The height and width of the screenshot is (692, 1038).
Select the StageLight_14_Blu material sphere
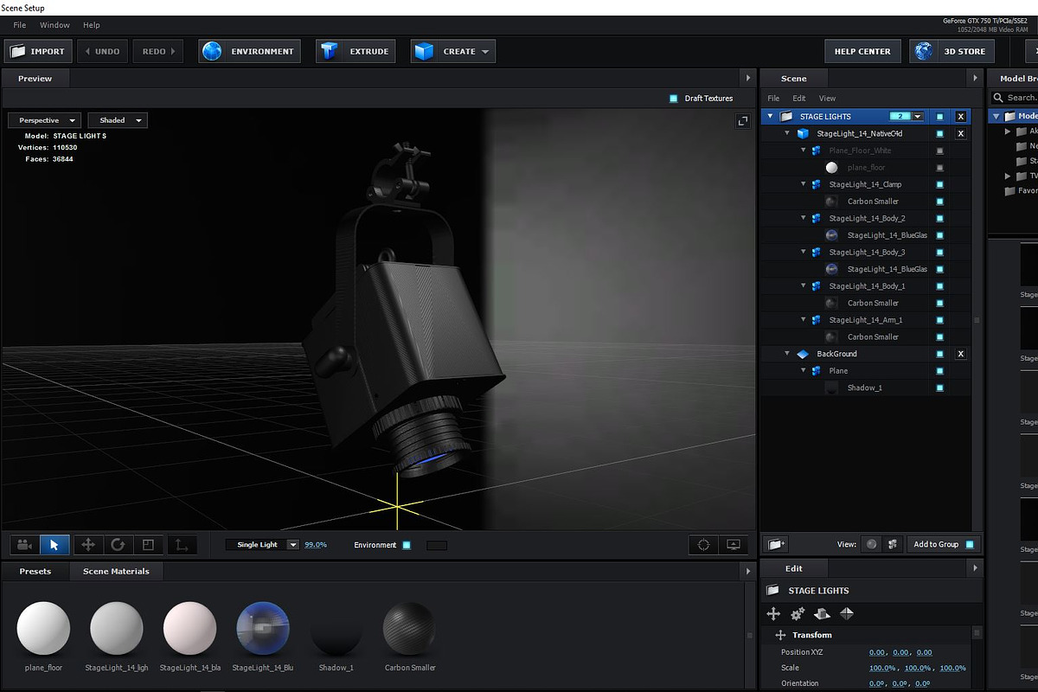(263, 629)
